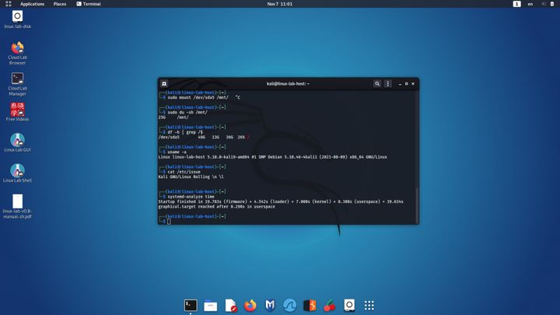Click the terminal cursor at the last prompt

[x=169, y=222]
